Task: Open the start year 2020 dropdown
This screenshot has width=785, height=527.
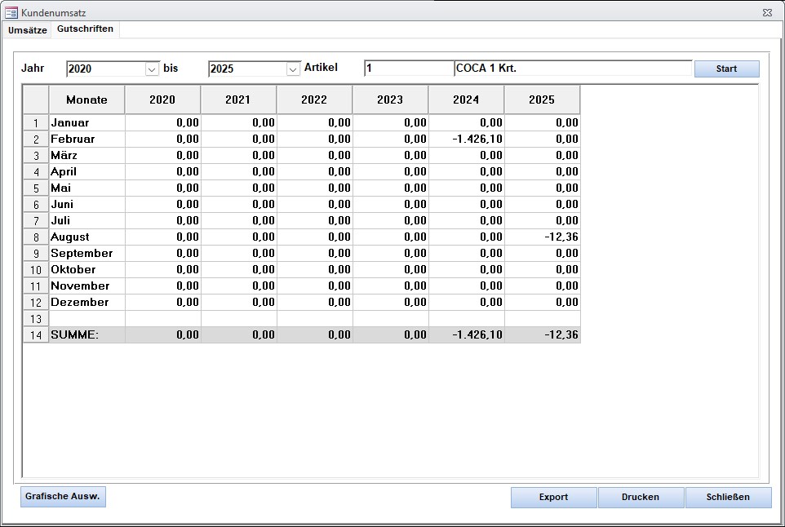Action: pyautogui.click(x=152, y=69)
